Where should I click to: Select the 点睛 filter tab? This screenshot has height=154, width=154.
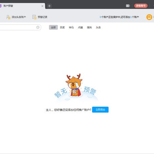pos(80,27)
